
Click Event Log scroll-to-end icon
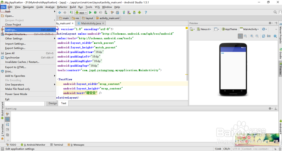(x=8, y=130)
